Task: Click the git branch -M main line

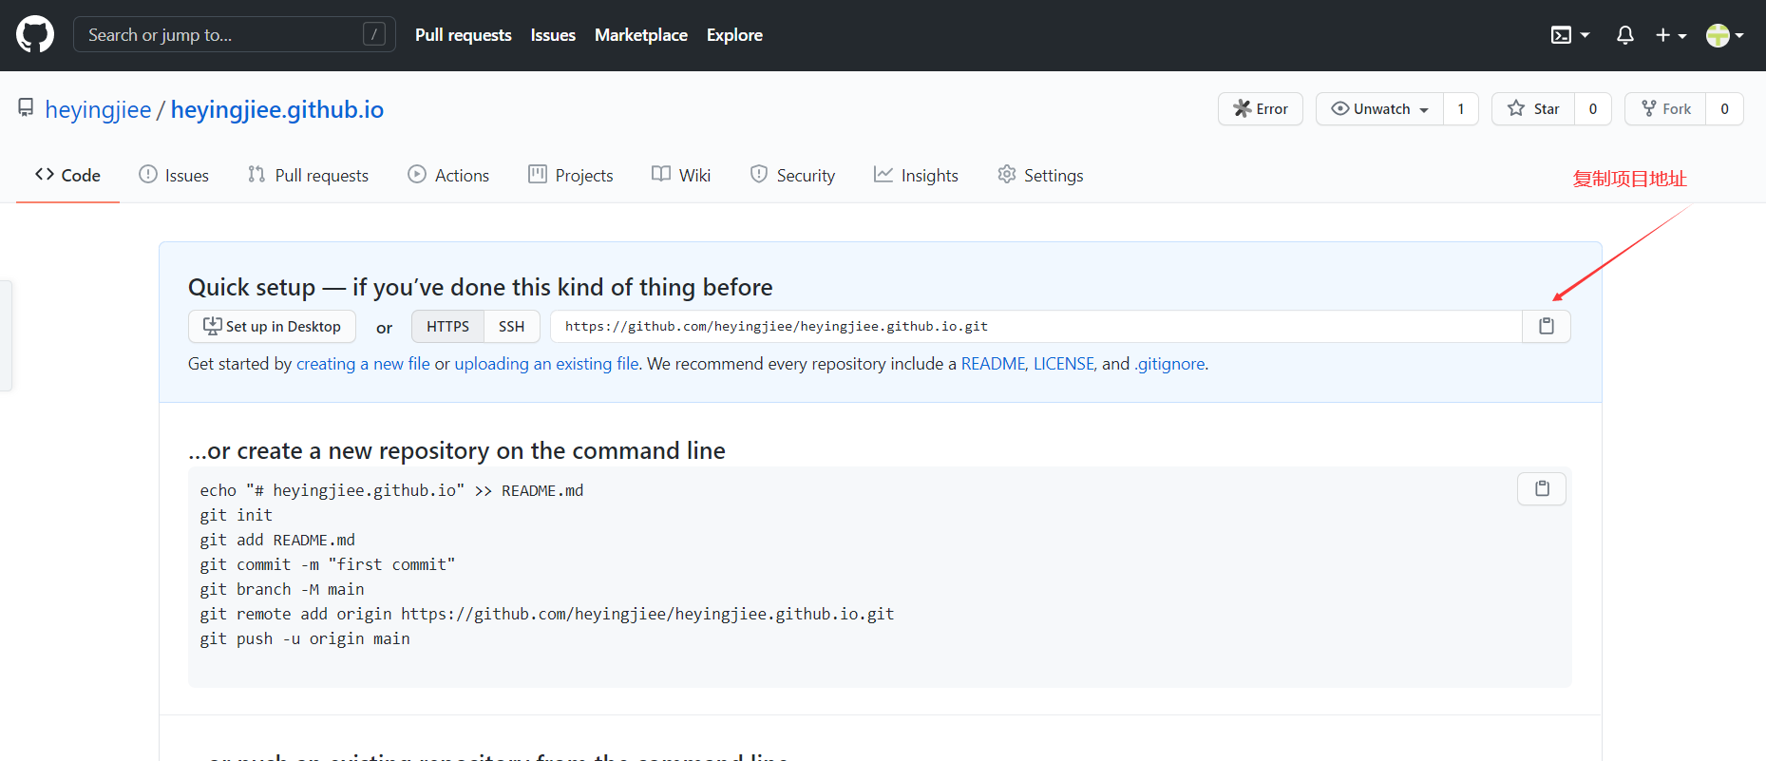Action: point(282,589)
